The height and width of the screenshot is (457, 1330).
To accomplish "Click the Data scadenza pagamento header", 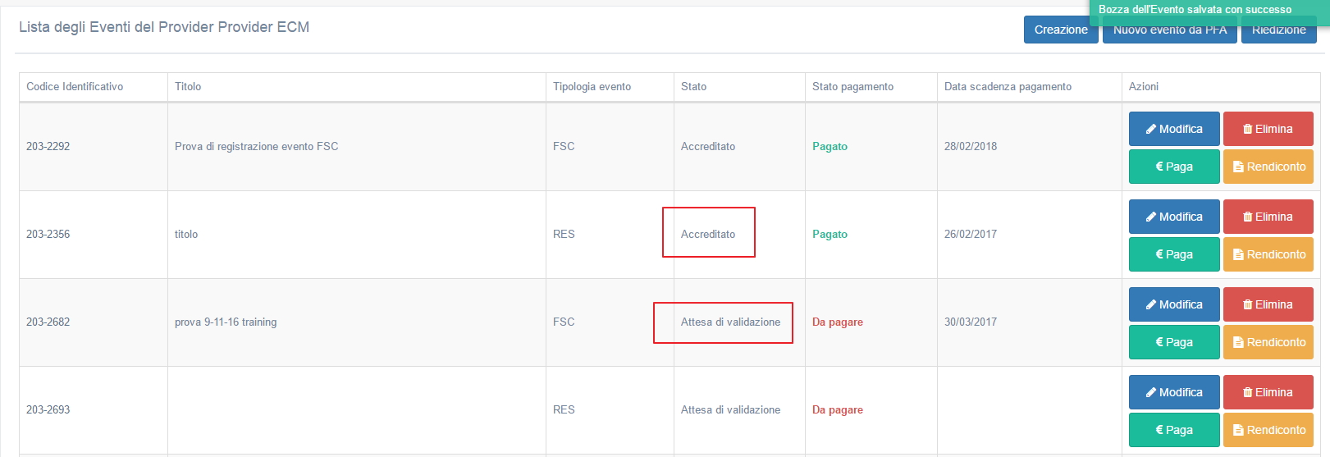I will click(x=1008, y=86).
